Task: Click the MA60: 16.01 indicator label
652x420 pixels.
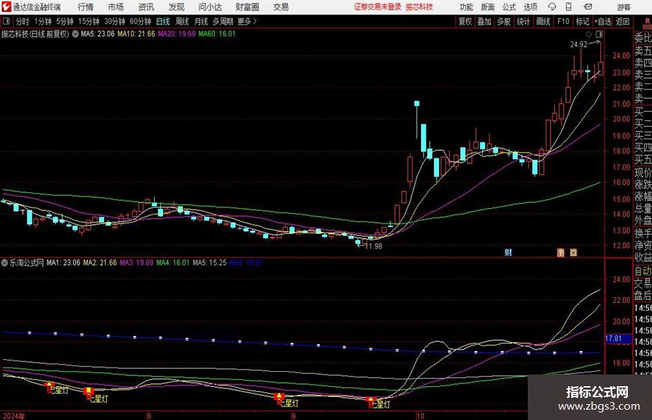Action: pos(217,34)
